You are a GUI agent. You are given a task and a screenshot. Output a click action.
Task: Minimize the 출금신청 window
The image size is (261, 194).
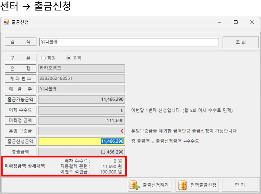pyautogui.click(x=219, y=22)
